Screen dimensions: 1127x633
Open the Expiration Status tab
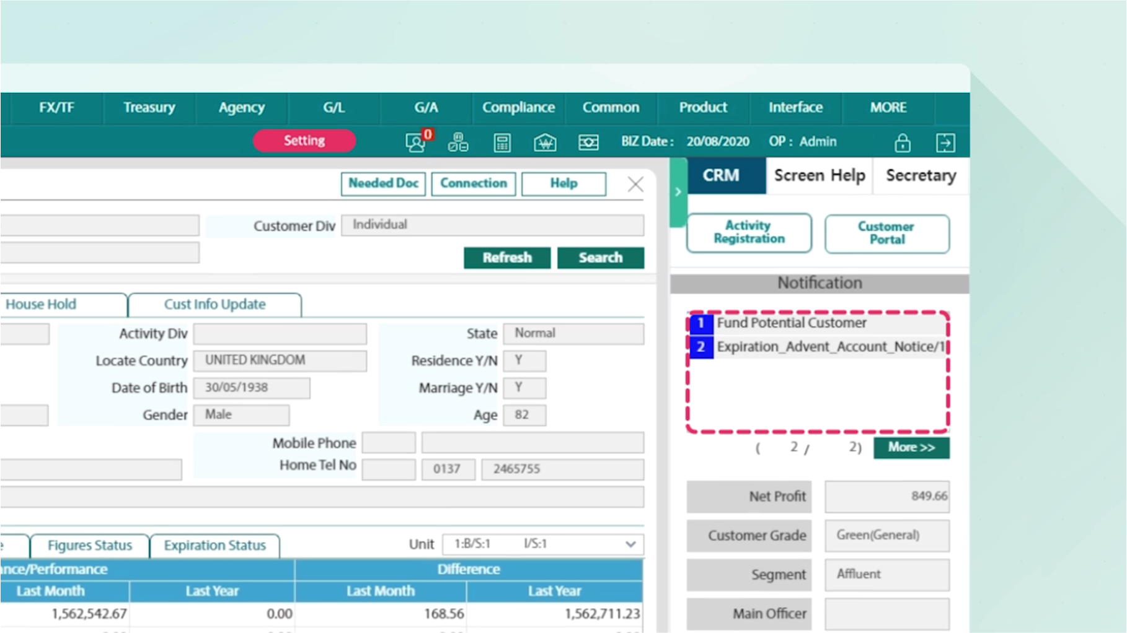[x=214, y=546]
